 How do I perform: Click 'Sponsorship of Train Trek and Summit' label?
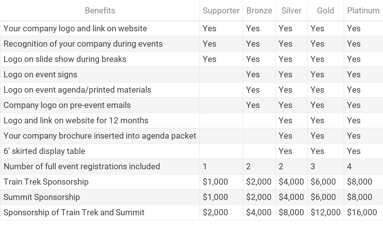pos(74,212)
